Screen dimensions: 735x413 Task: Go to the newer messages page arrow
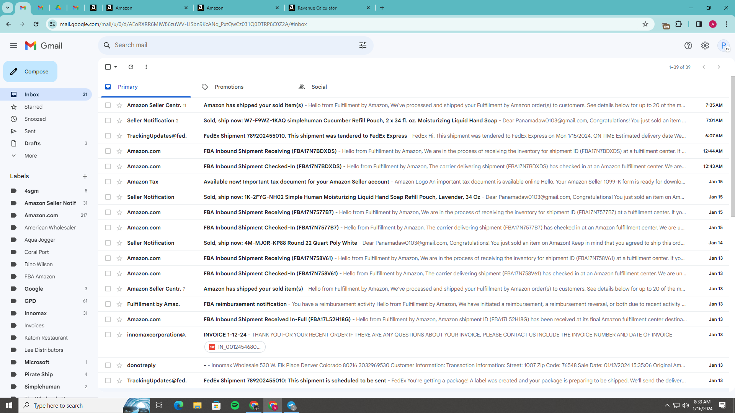704,67
